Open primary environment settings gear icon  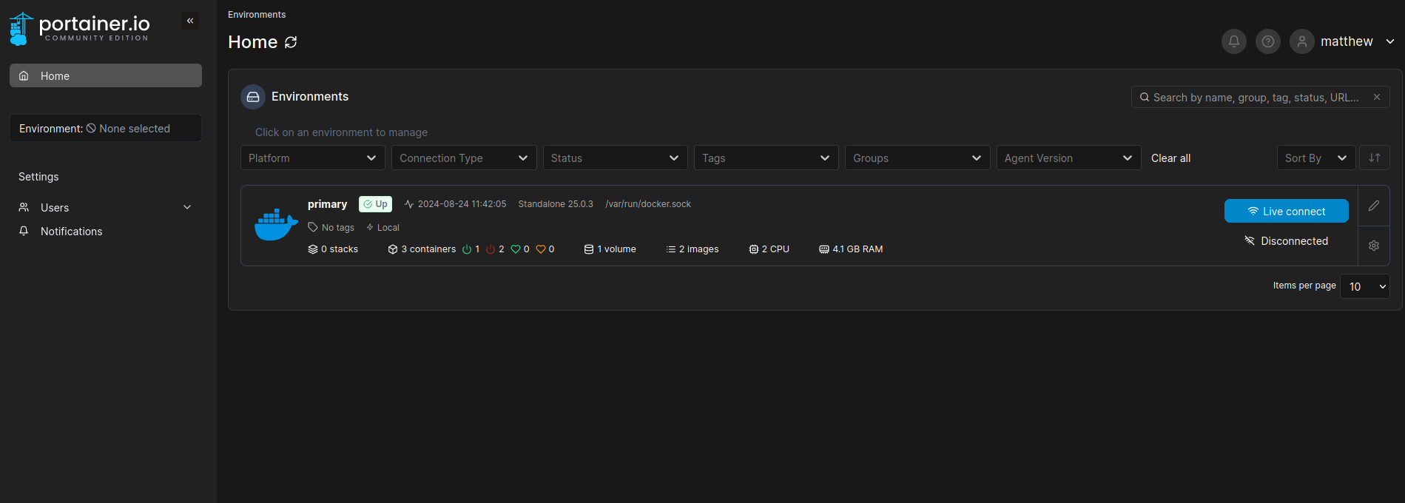click(x=1374, y=246)
